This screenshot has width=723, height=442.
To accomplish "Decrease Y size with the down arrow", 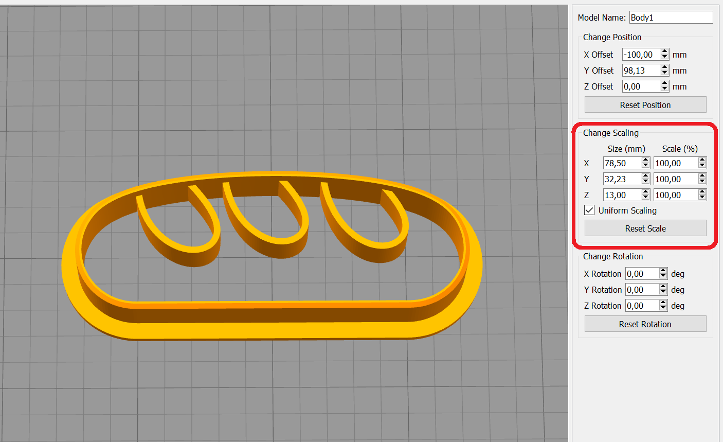I will click(x=646, y=182).
